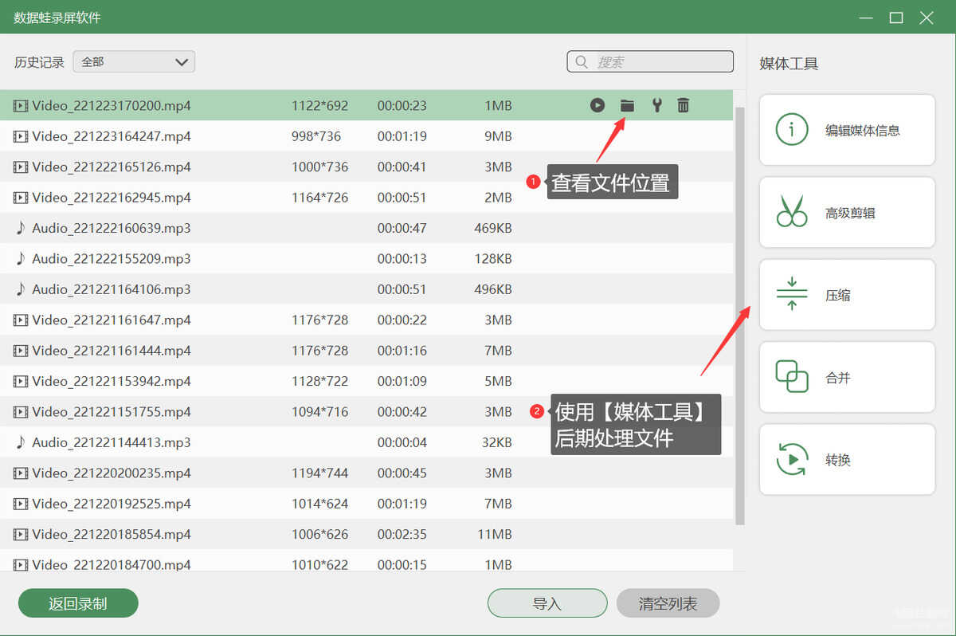The height and width of the screenshot is (636, 956).
Task: Select Video_221221153942.mp4 entry
Action: tap(366, 381)
